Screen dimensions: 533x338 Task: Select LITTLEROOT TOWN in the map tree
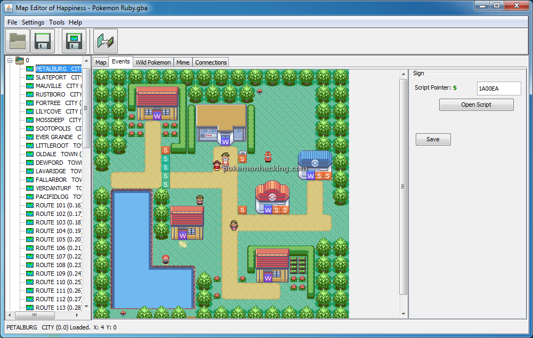pos(58,145)
